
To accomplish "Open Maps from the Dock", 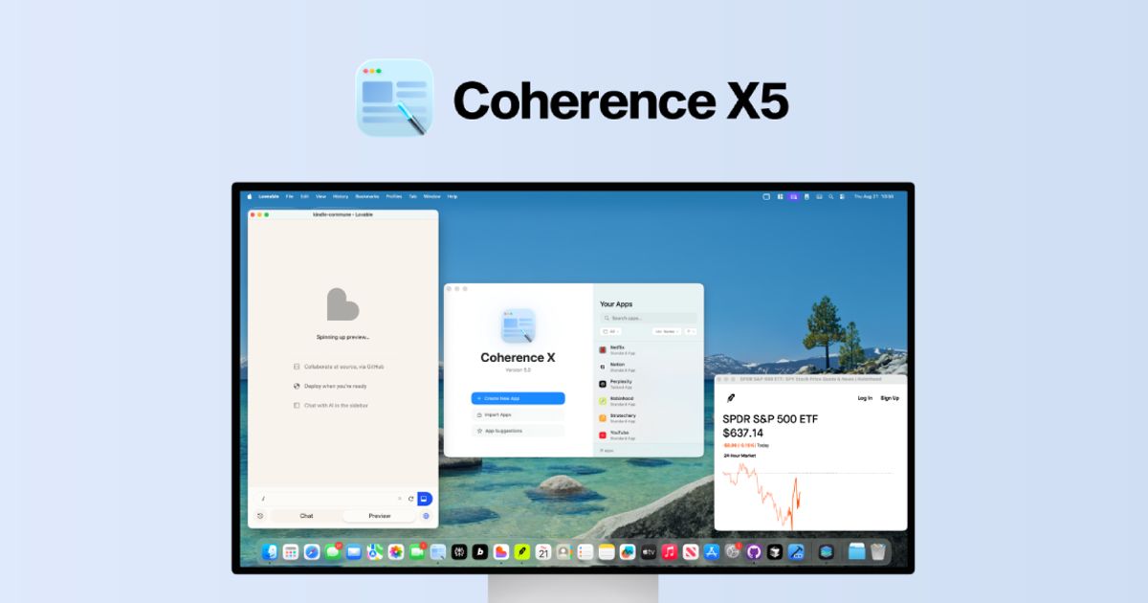I will (374, 552).
